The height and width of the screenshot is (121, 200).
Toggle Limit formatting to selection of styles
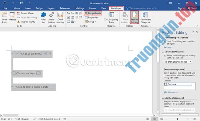click(x=165, y=41)
